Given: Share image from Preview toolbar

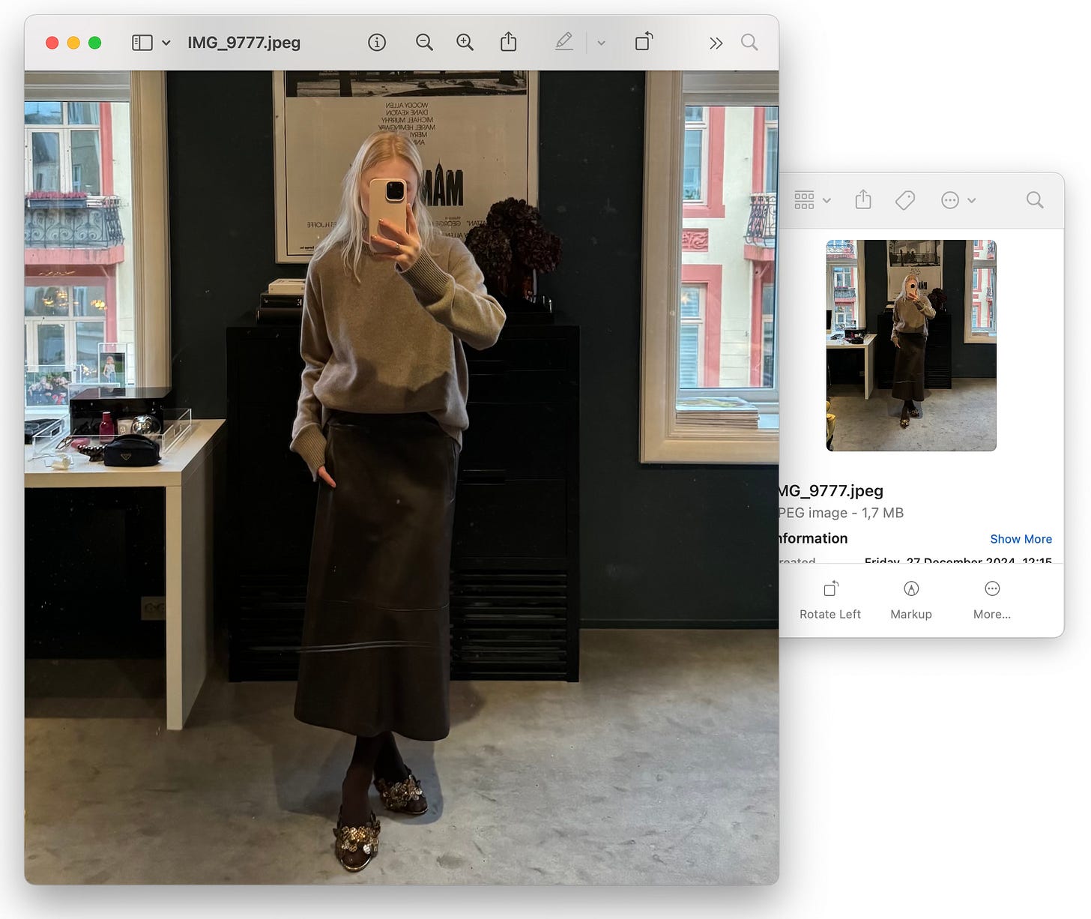Looking at the screenshot, I should tap(508, 41).
